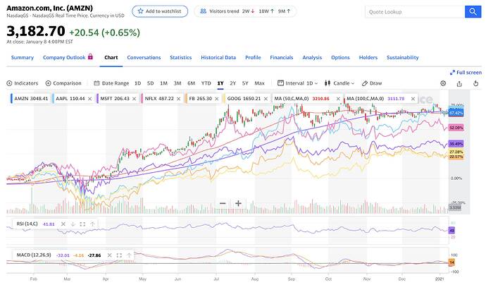Select the 3M date range

click(x=177, y=83)
